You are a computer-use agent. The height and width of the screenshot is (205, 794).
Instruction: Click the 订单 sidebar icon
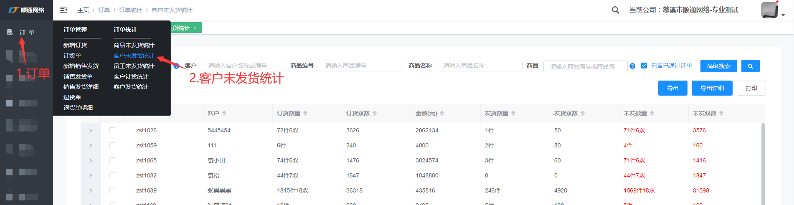click(10, 32)
